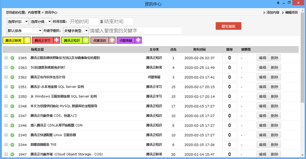Open 添加内容 link
The width and height of the screenshot is (306, 159).
point(273,12)
